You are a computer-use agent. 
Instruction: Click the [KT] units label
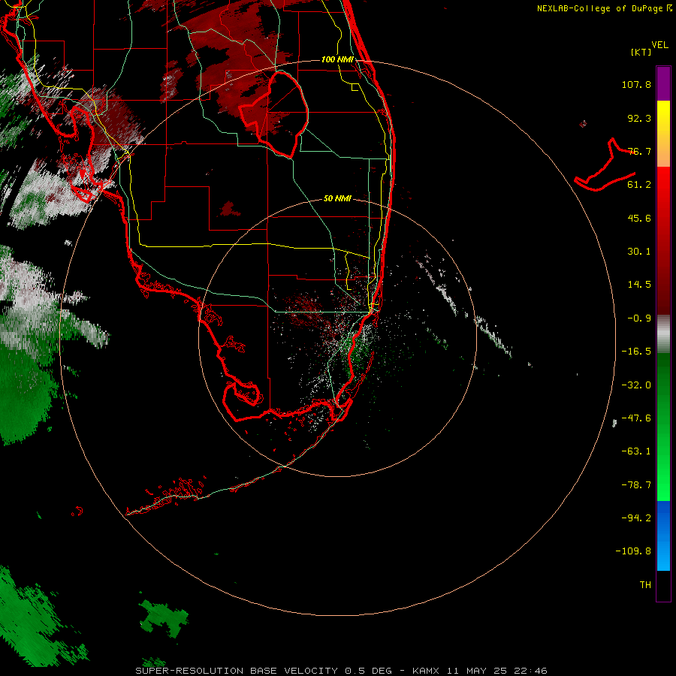point(641,52)
